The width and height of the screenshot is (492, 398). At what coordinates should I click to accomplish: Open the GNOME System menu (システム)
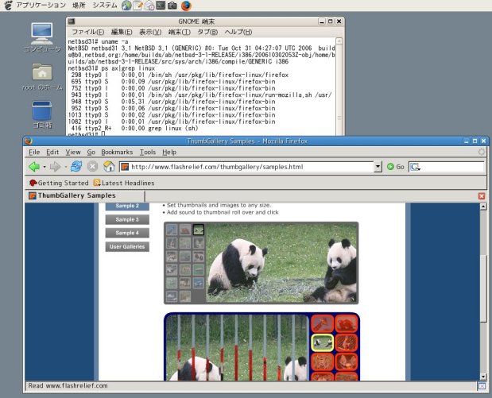click(x=105, y=6)
